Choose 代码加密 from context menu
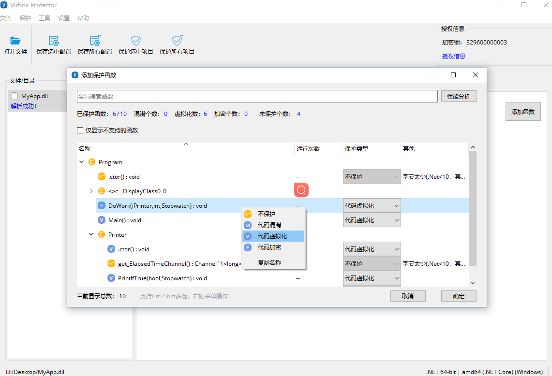Image resolution: width=552 pixels, height=376 pixels. coord(269,247)
